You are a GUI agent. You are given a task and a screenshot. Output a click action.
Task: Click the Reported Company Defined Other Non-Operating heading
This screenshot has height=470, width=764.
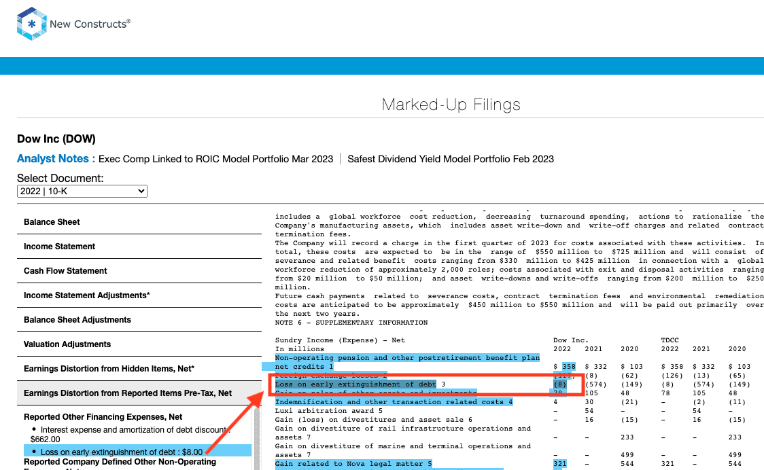tap(120, 462)
